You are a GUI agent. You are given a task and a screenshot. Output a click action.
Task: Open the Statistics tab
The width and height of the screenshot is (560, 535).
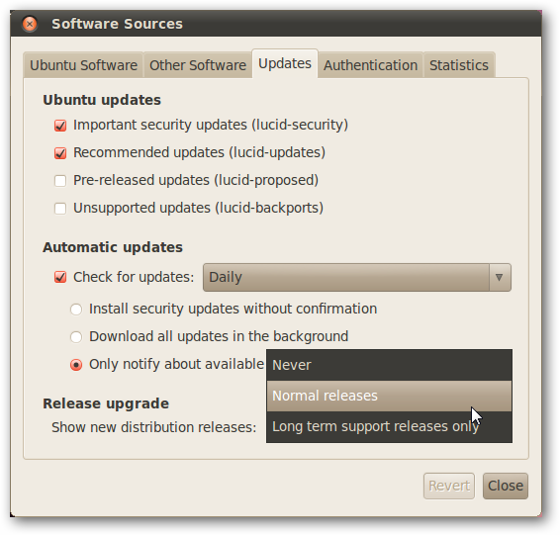click(459, 65)
